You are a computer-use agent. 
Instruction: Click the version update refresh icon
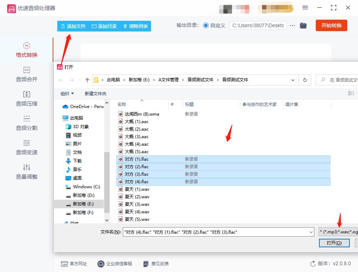coord(313,264)
